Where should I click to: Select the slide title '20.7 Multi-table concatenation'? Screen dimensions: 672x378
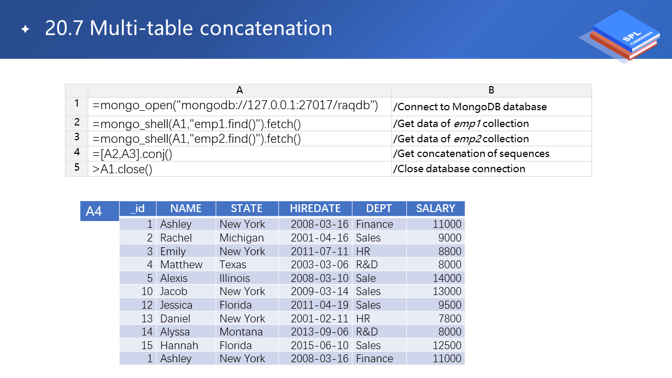pos(188,28)
